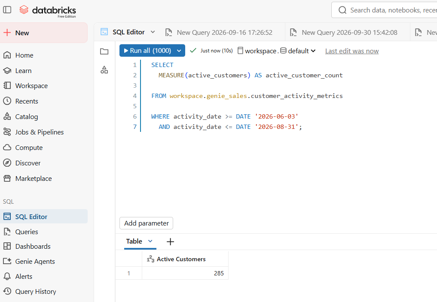Open the Compute page
The width and height of the screenshot is (437, 302).
click(29, 148)
